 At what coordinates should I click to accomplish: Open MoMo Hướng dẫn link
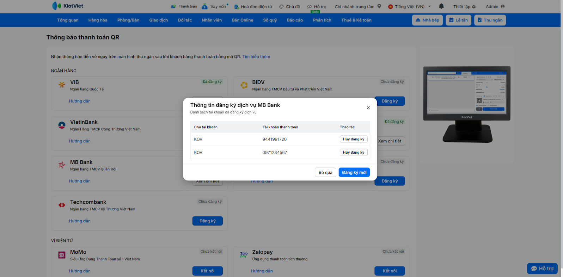(x=80, y=271)
